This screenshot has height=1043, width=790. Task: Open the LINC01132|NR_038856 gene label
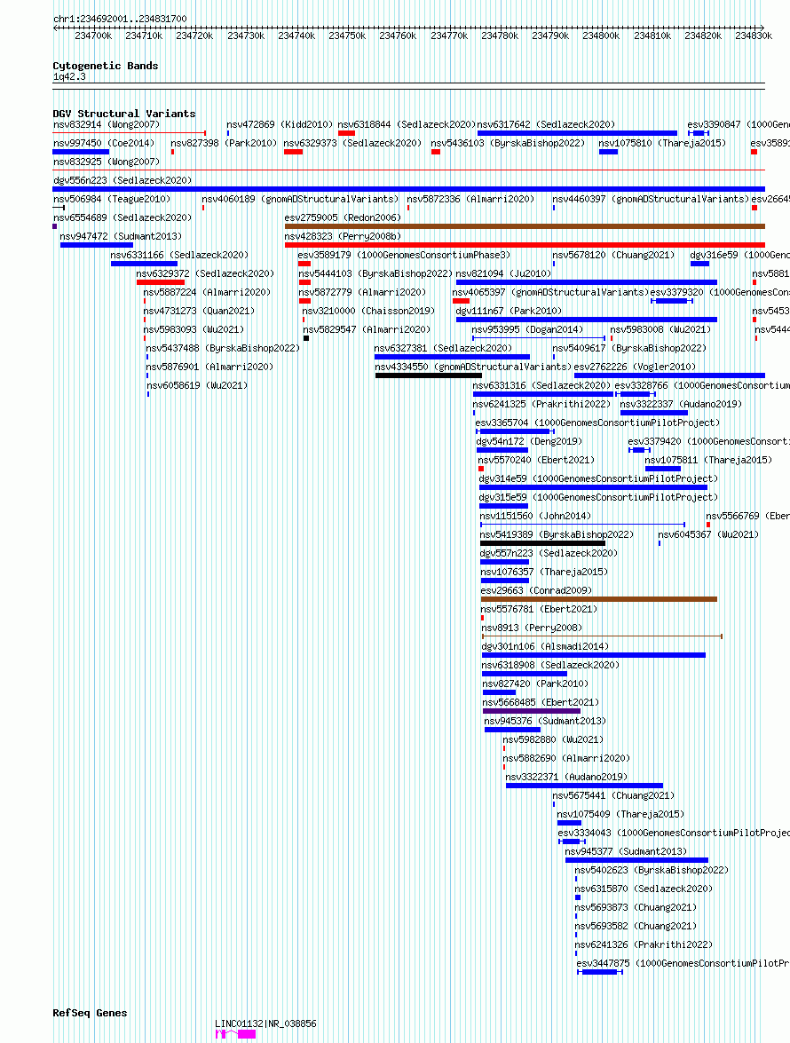266,1023
